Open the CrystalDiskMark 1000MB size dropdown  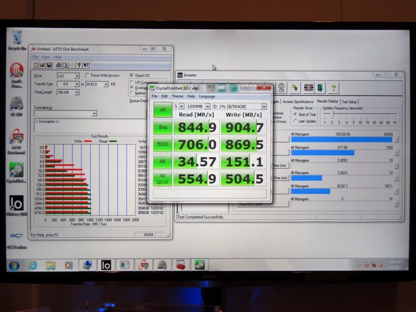click(208, 106)
